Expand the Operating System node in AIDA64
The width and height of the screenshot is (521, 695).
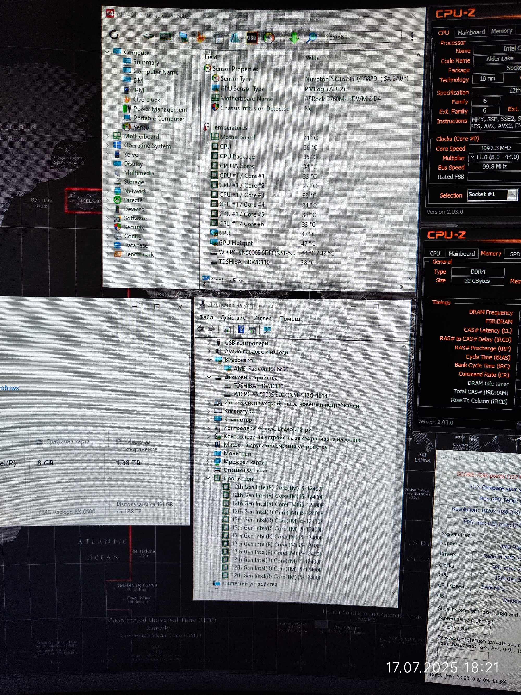(108, 145)
